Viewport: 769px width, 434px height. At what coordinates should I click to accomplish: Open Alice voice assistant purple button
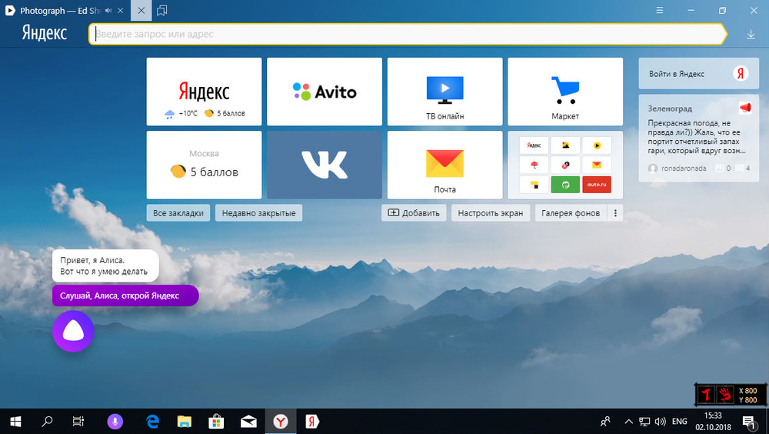tap(73, 332)
